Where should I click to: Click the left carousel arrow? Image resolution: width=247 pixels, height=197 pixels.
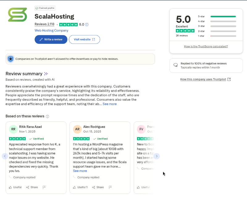[5, 156]
